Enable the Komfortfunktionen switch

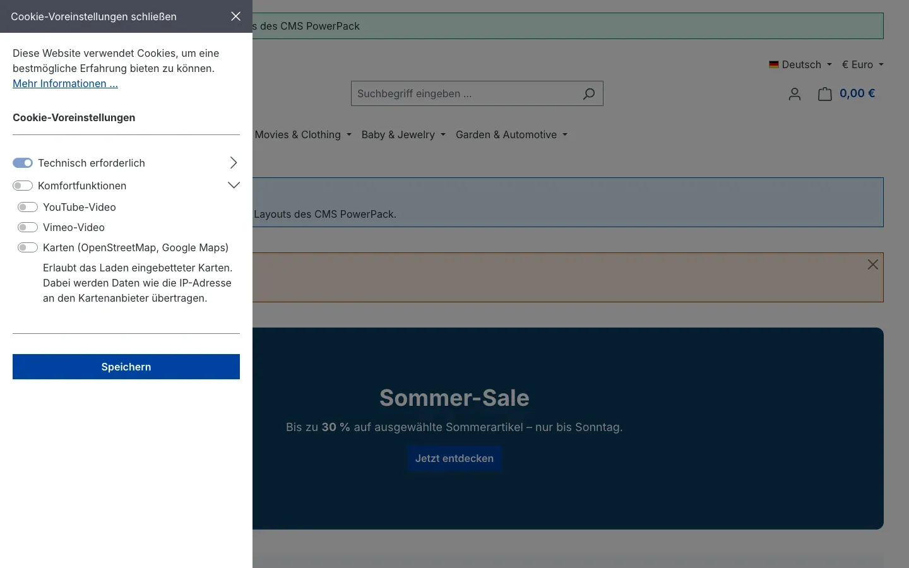point(23,186)
